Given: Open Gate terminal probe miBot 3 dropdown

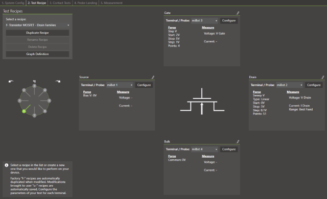Looking at the screenshot, I should click(x=204, y=20).
